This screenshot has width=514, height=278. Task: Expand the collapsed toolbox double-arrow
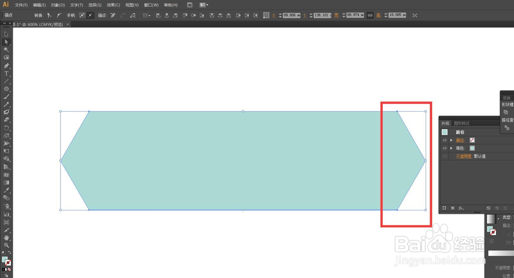coord(4,23)
